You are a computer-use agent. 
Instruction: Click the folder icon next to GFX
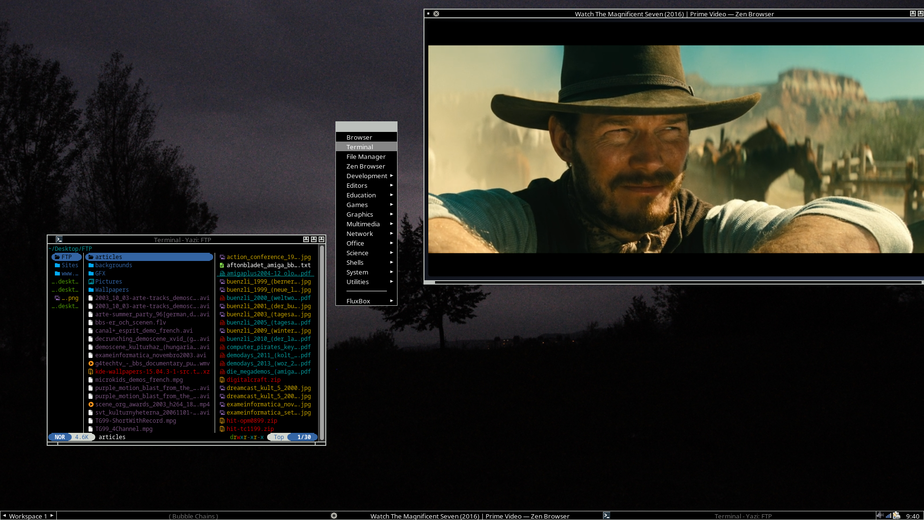90,273
